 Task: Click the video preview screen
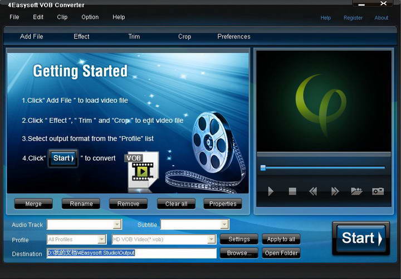324,101
